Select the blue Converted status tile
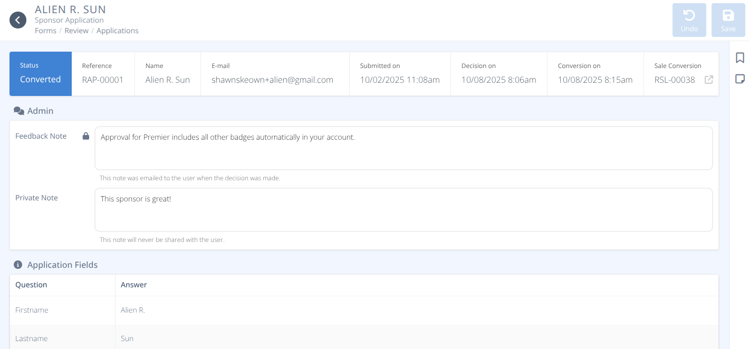Image resolution: width=749 pixels, height=349 pixels. pyautogui.click(x=40, y=74)
